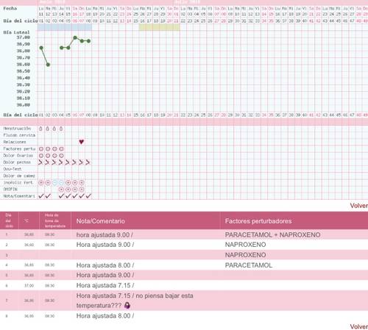This screenshot has height=330, width=368.
Task: Click the PARACETAMOL entry in table row 4
Action: click(249, 265)
